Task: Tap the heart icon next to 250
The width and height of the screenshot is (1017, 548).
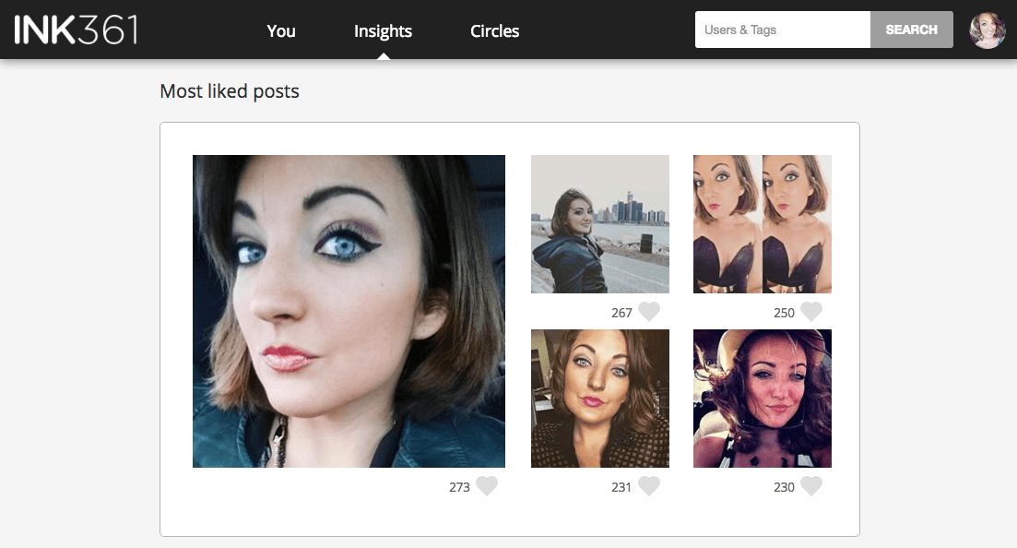Action: (811, 312)
